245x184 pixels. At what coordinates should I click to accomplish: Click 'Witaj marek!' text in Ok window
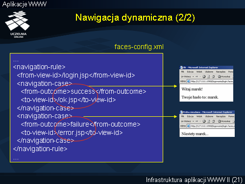click(x=192, y=89)
